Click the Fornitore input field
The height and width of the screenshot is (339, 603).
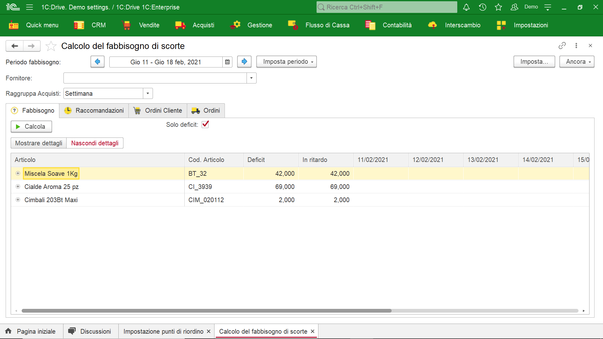(155, 78)
